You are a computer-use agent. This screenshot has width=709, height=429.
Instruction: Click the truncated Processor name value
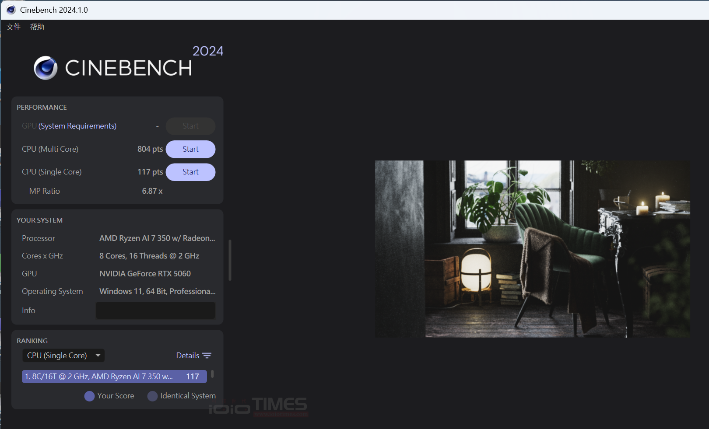tap(157, 238)
